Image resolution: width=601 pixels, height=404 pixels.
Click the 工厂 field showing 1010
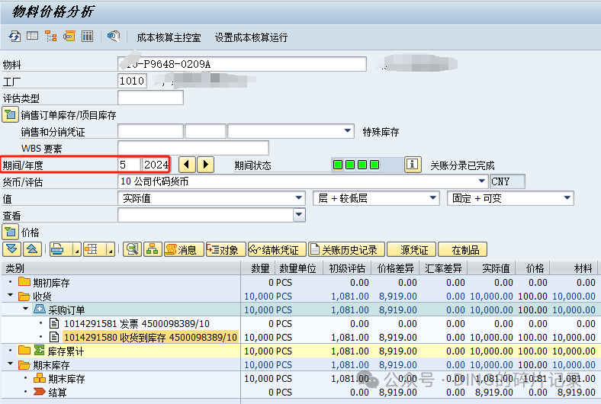pos(132,81)
